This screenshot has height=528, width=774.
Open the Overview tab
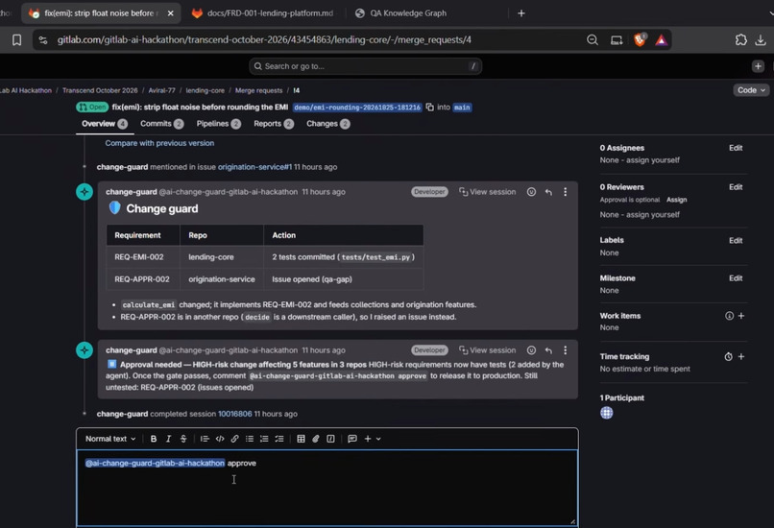tap(104, 124)
